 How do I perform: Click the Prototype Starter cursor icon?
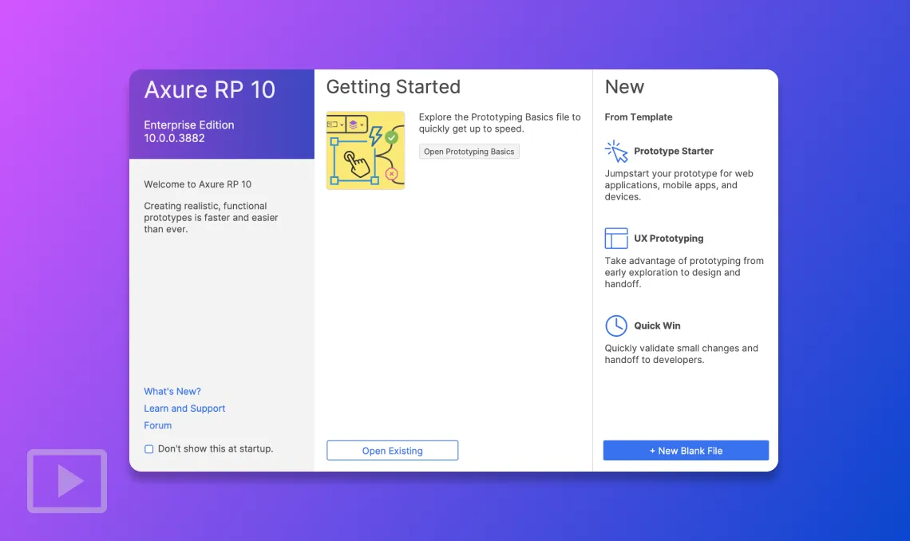616,151
